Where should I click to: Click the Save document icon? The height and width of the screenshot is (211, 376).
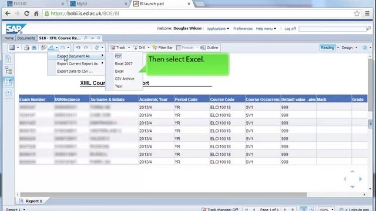(x=12, y=47)
